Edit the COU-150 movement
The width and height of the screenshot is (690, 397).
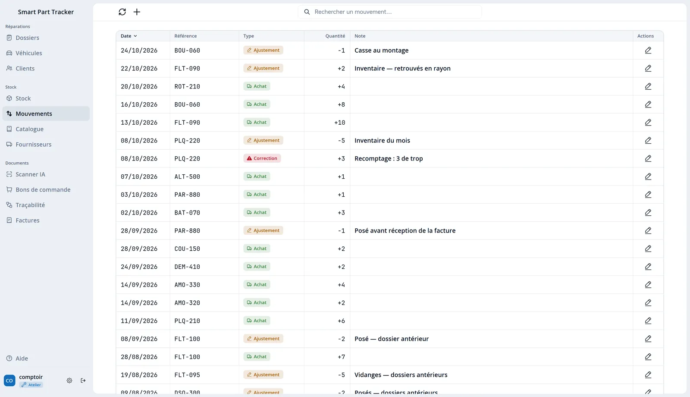point(648,249)
